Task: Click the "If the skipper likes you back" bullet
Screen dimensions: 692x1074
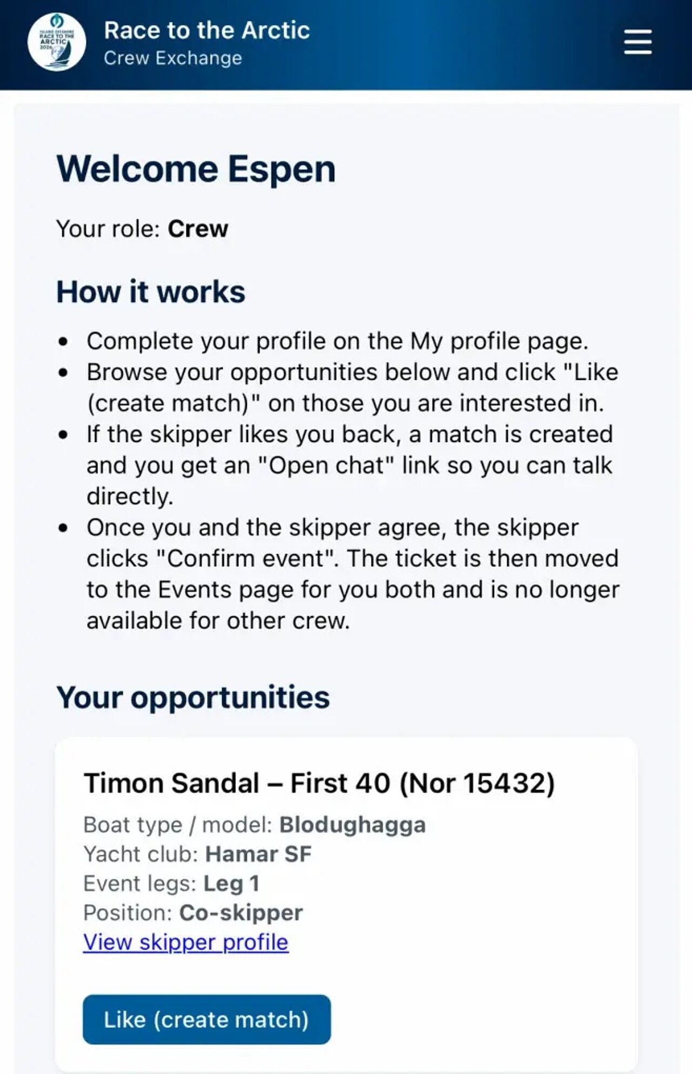Action: click(349, 465)
